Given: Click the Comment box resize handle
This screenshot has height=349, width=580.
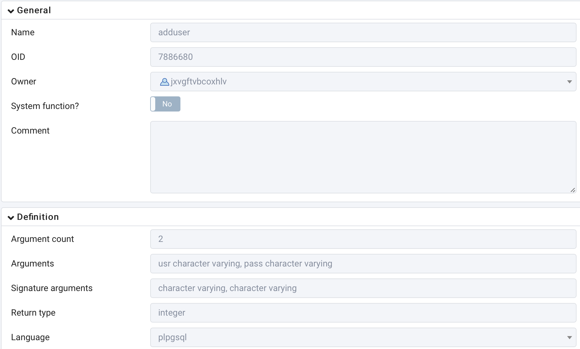Looking at the screenshot, I should 573,190.
